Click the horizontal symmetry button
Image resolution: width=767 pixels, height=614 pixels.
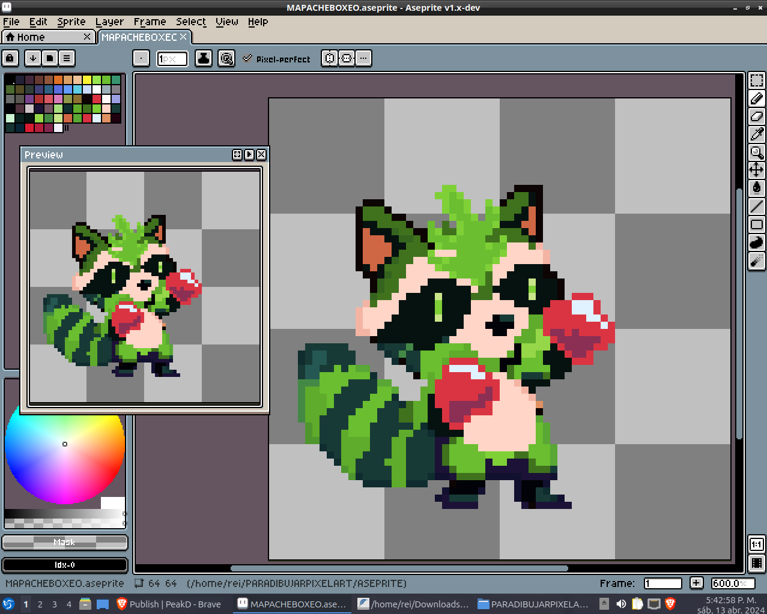tap(329, 58)
